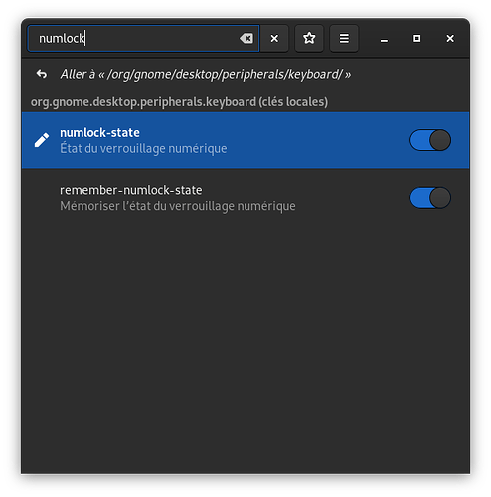
Task: Select the numlock-state key title
Action: click(x=99, y=133)
